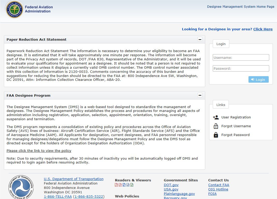
Task: Click the Links box legend label
Action: 221,105
